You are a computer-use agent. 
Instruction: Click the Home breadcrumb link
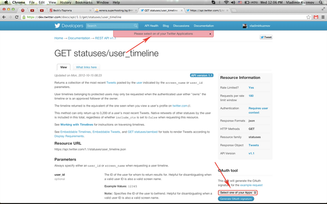[x=59, y=38]
